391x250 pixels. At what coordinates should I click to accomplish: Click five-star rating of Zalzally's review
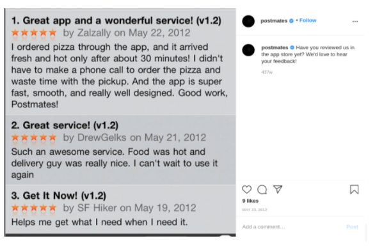pyautogui.click(x=34, y=33)
